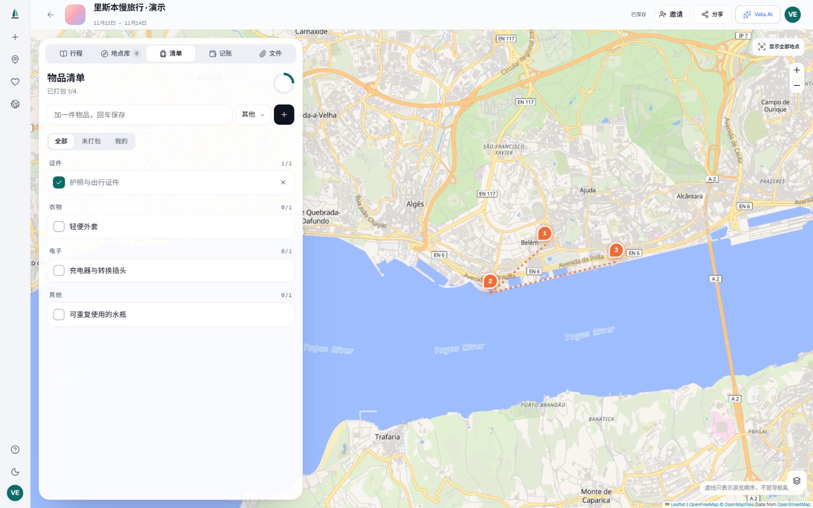Click the 邀请 invite button

click(x=672, y=14)
